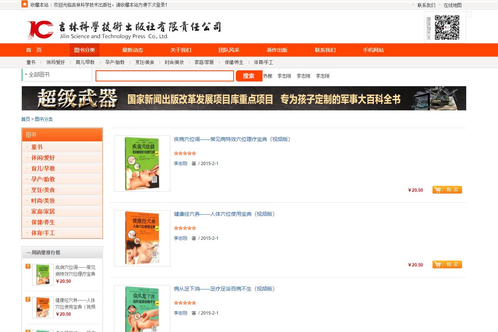Click author 李志刚 under 健康经穴养 listing
The width and height of the screenshot is (498, 332).
point(181,238)
